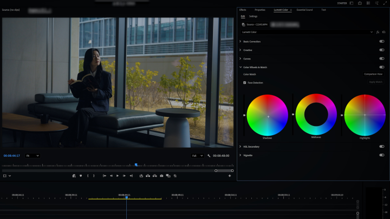The height and width of the screenshot is (219, 390).
Task: Click the Comparison View button
Action: tap(373, 74)
